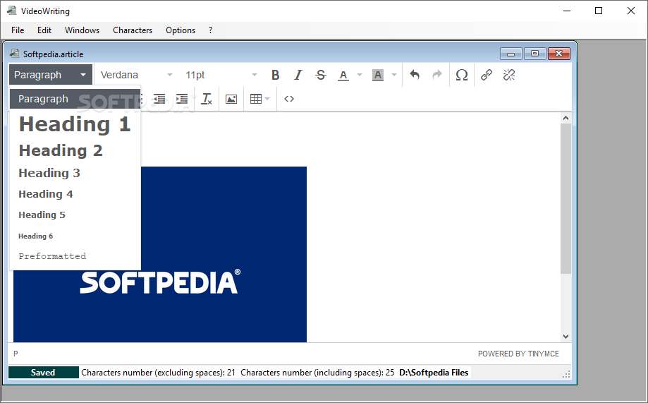Image resolution: width=648 pixels, height=403 pixels.
Task: Select Preformatted format
Action: (75, 256)
